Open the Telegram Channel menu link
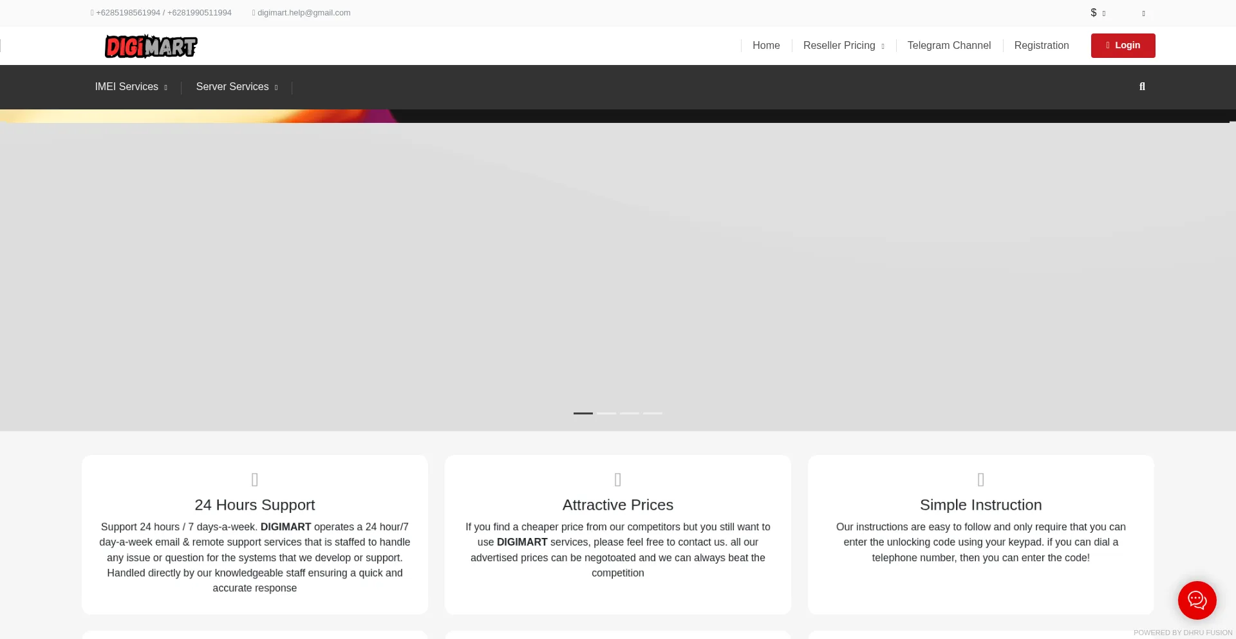This screenshot has height=639, width=1236. [x=949, y=46]
